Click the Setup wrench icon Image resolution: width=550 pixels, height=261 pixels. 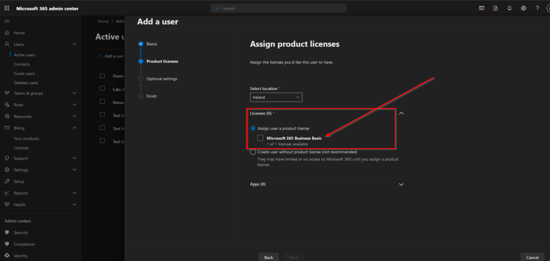click(x=7, y=182)
